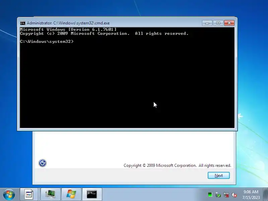Screen dimensions: 268x201
Task: Click the setup window copyright text
Action: (x=177, y=165)
